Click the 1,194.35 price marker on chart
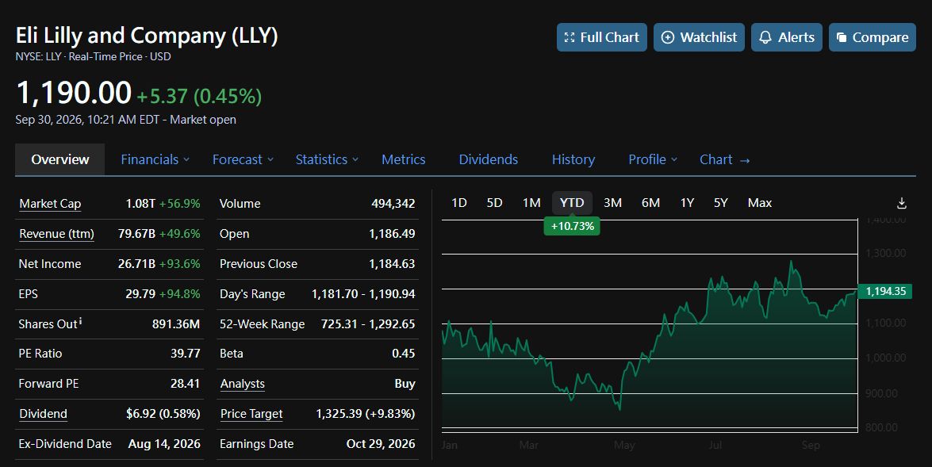Image resolution: width=932 pixels, height=467 pixels. 885,291
